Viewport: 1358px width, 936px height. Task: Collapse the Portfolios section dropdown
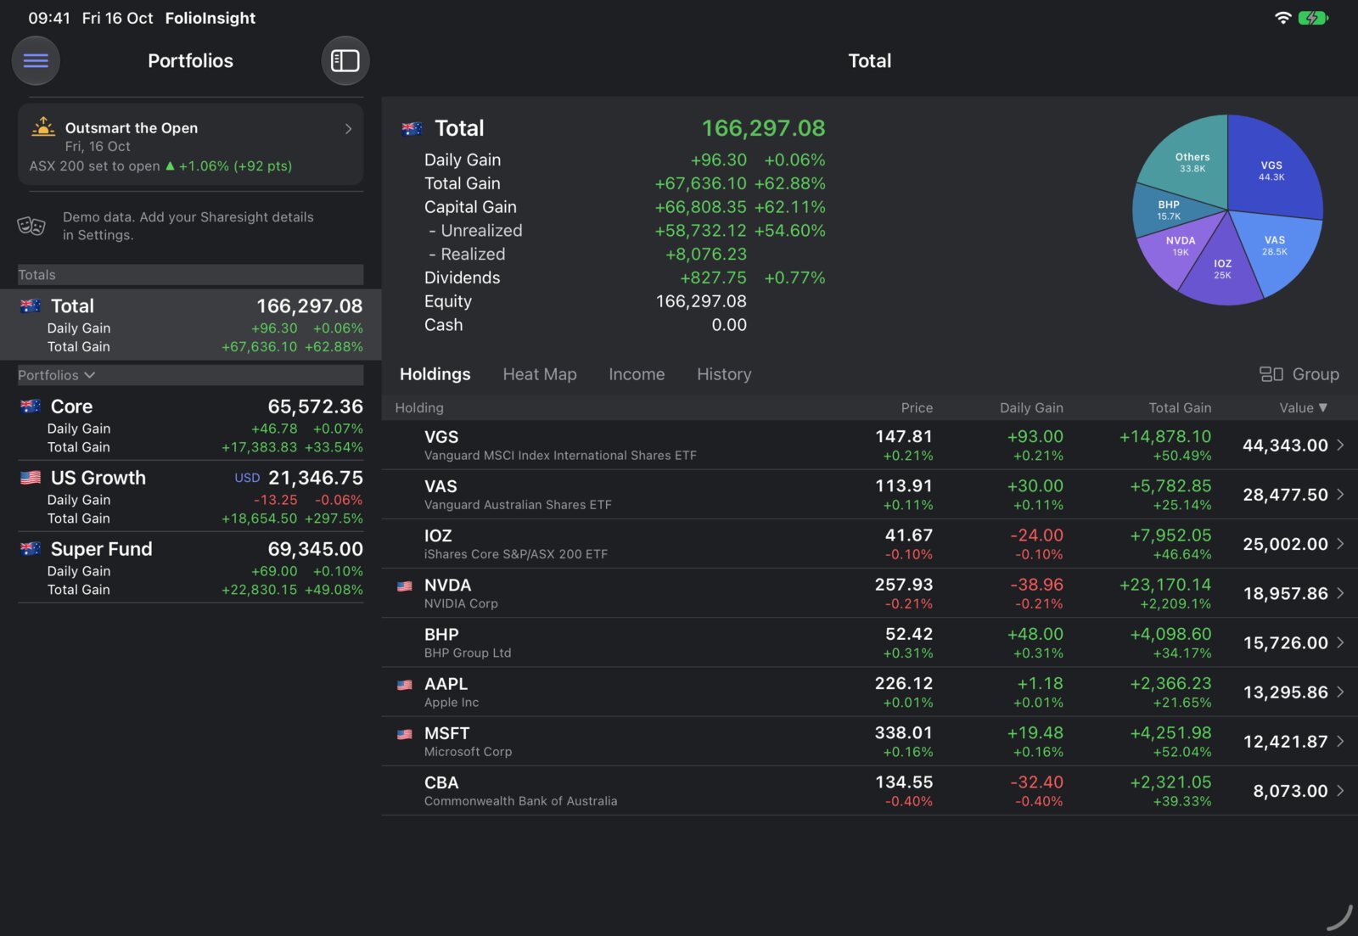click(x=90, y=375)
